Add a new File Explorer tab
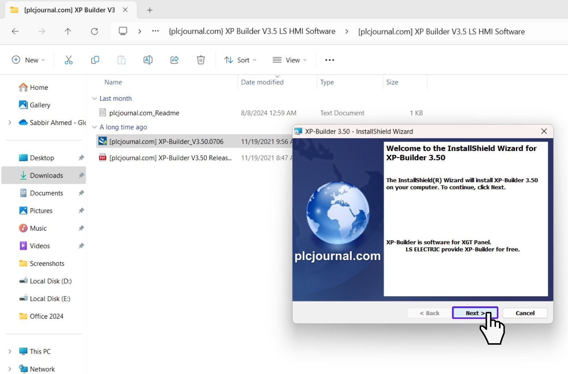 tap(150, 10)
